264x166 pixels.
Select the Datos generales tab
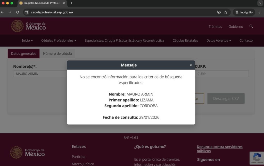coord(23,54)
